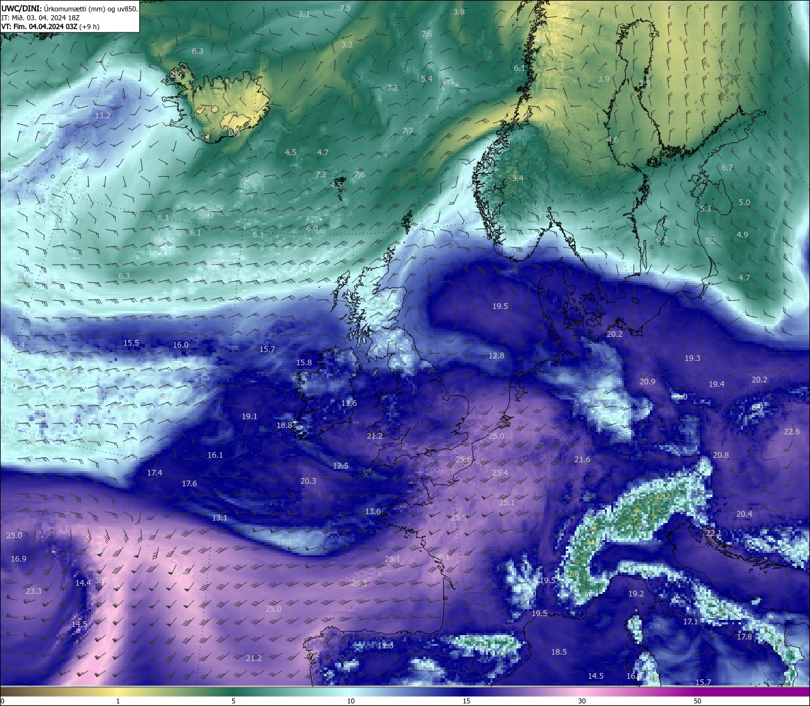Click the 20.3 value southwest of Britain
The width and height of the screenshot is (810, 706).
(x=308, y=481)
